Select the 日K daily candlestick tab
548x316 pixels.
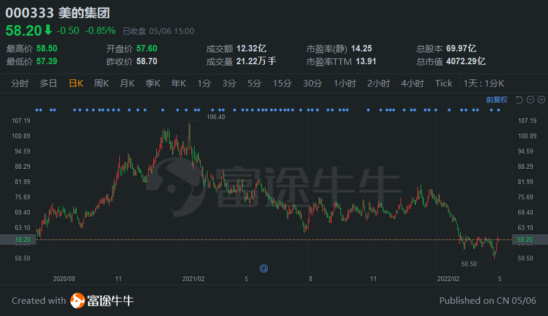[76, 84]
